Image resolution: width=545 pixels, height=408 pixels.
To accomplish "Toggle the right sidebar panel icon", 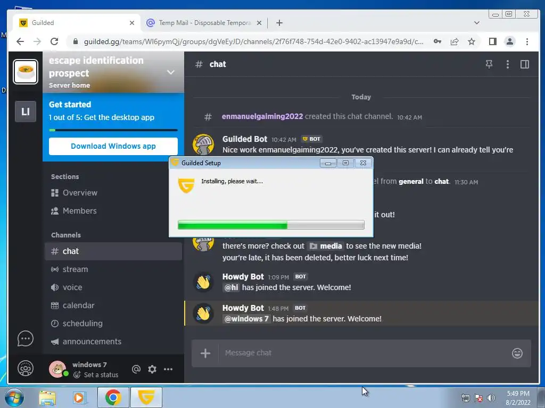I will coord(524,64).
